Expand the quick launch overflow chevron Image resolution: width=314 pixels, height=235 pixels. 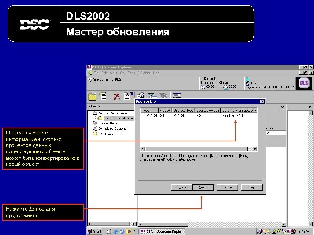135,231
